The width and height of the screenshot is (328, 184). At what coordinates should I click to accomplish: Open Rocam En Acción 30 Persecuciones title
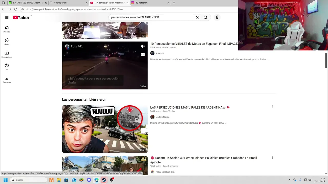coord(203,160)
